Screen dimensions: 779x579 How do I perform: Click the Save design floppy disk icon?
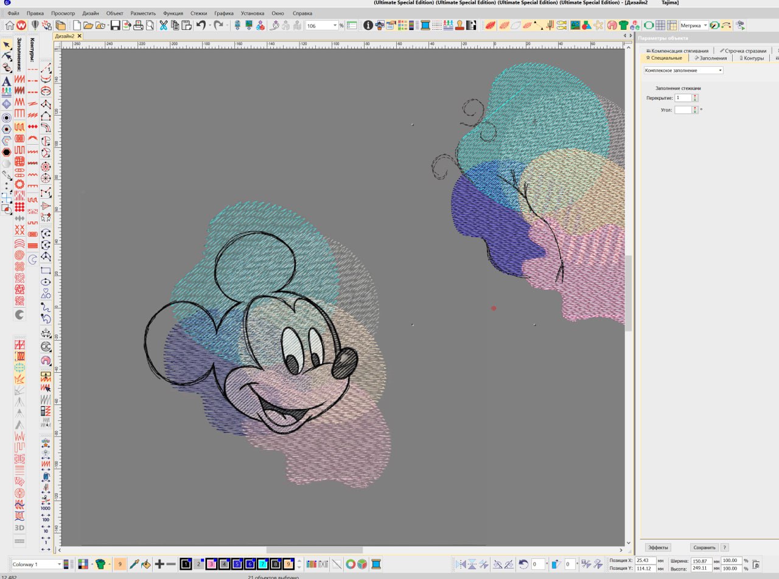coord(114,26)
